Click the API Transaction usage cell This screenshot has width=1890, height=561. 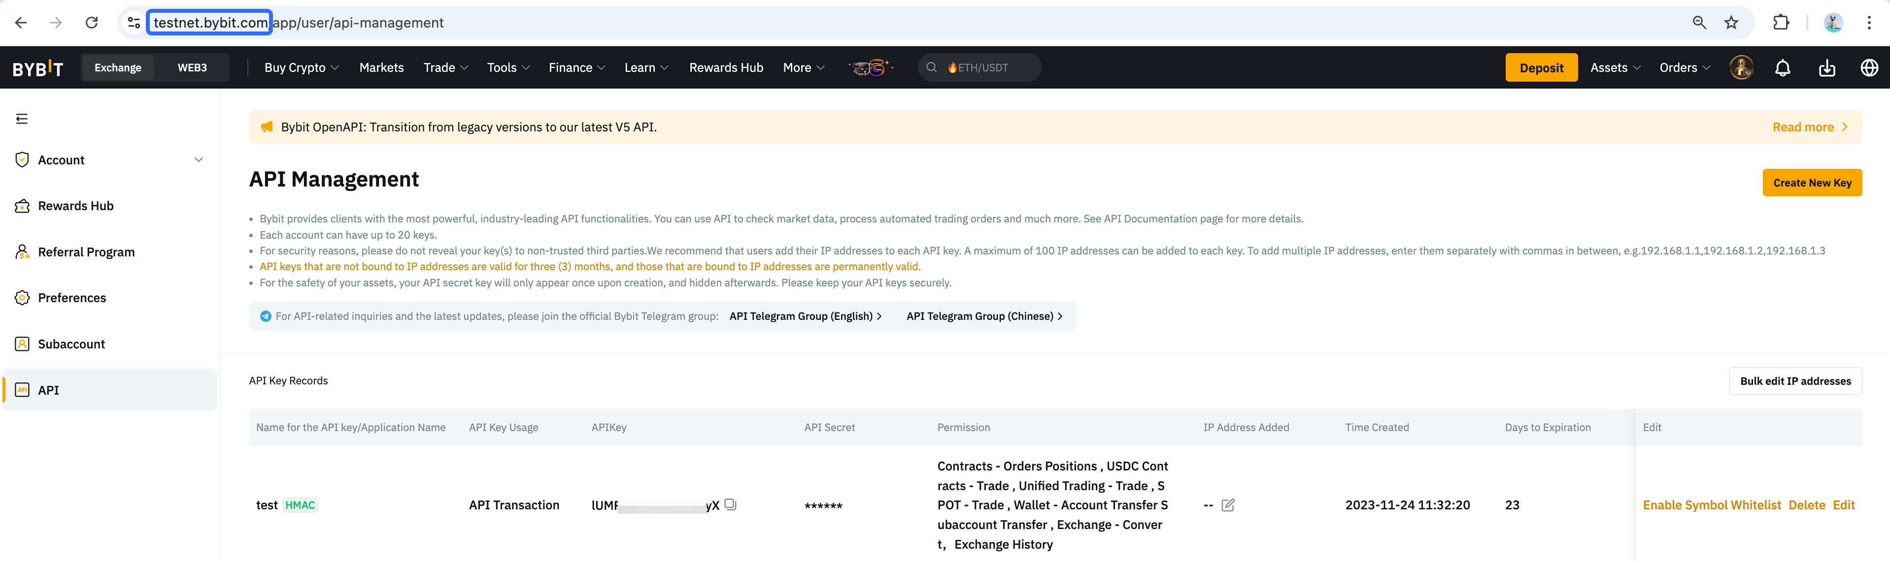click(x=513, y=504)
